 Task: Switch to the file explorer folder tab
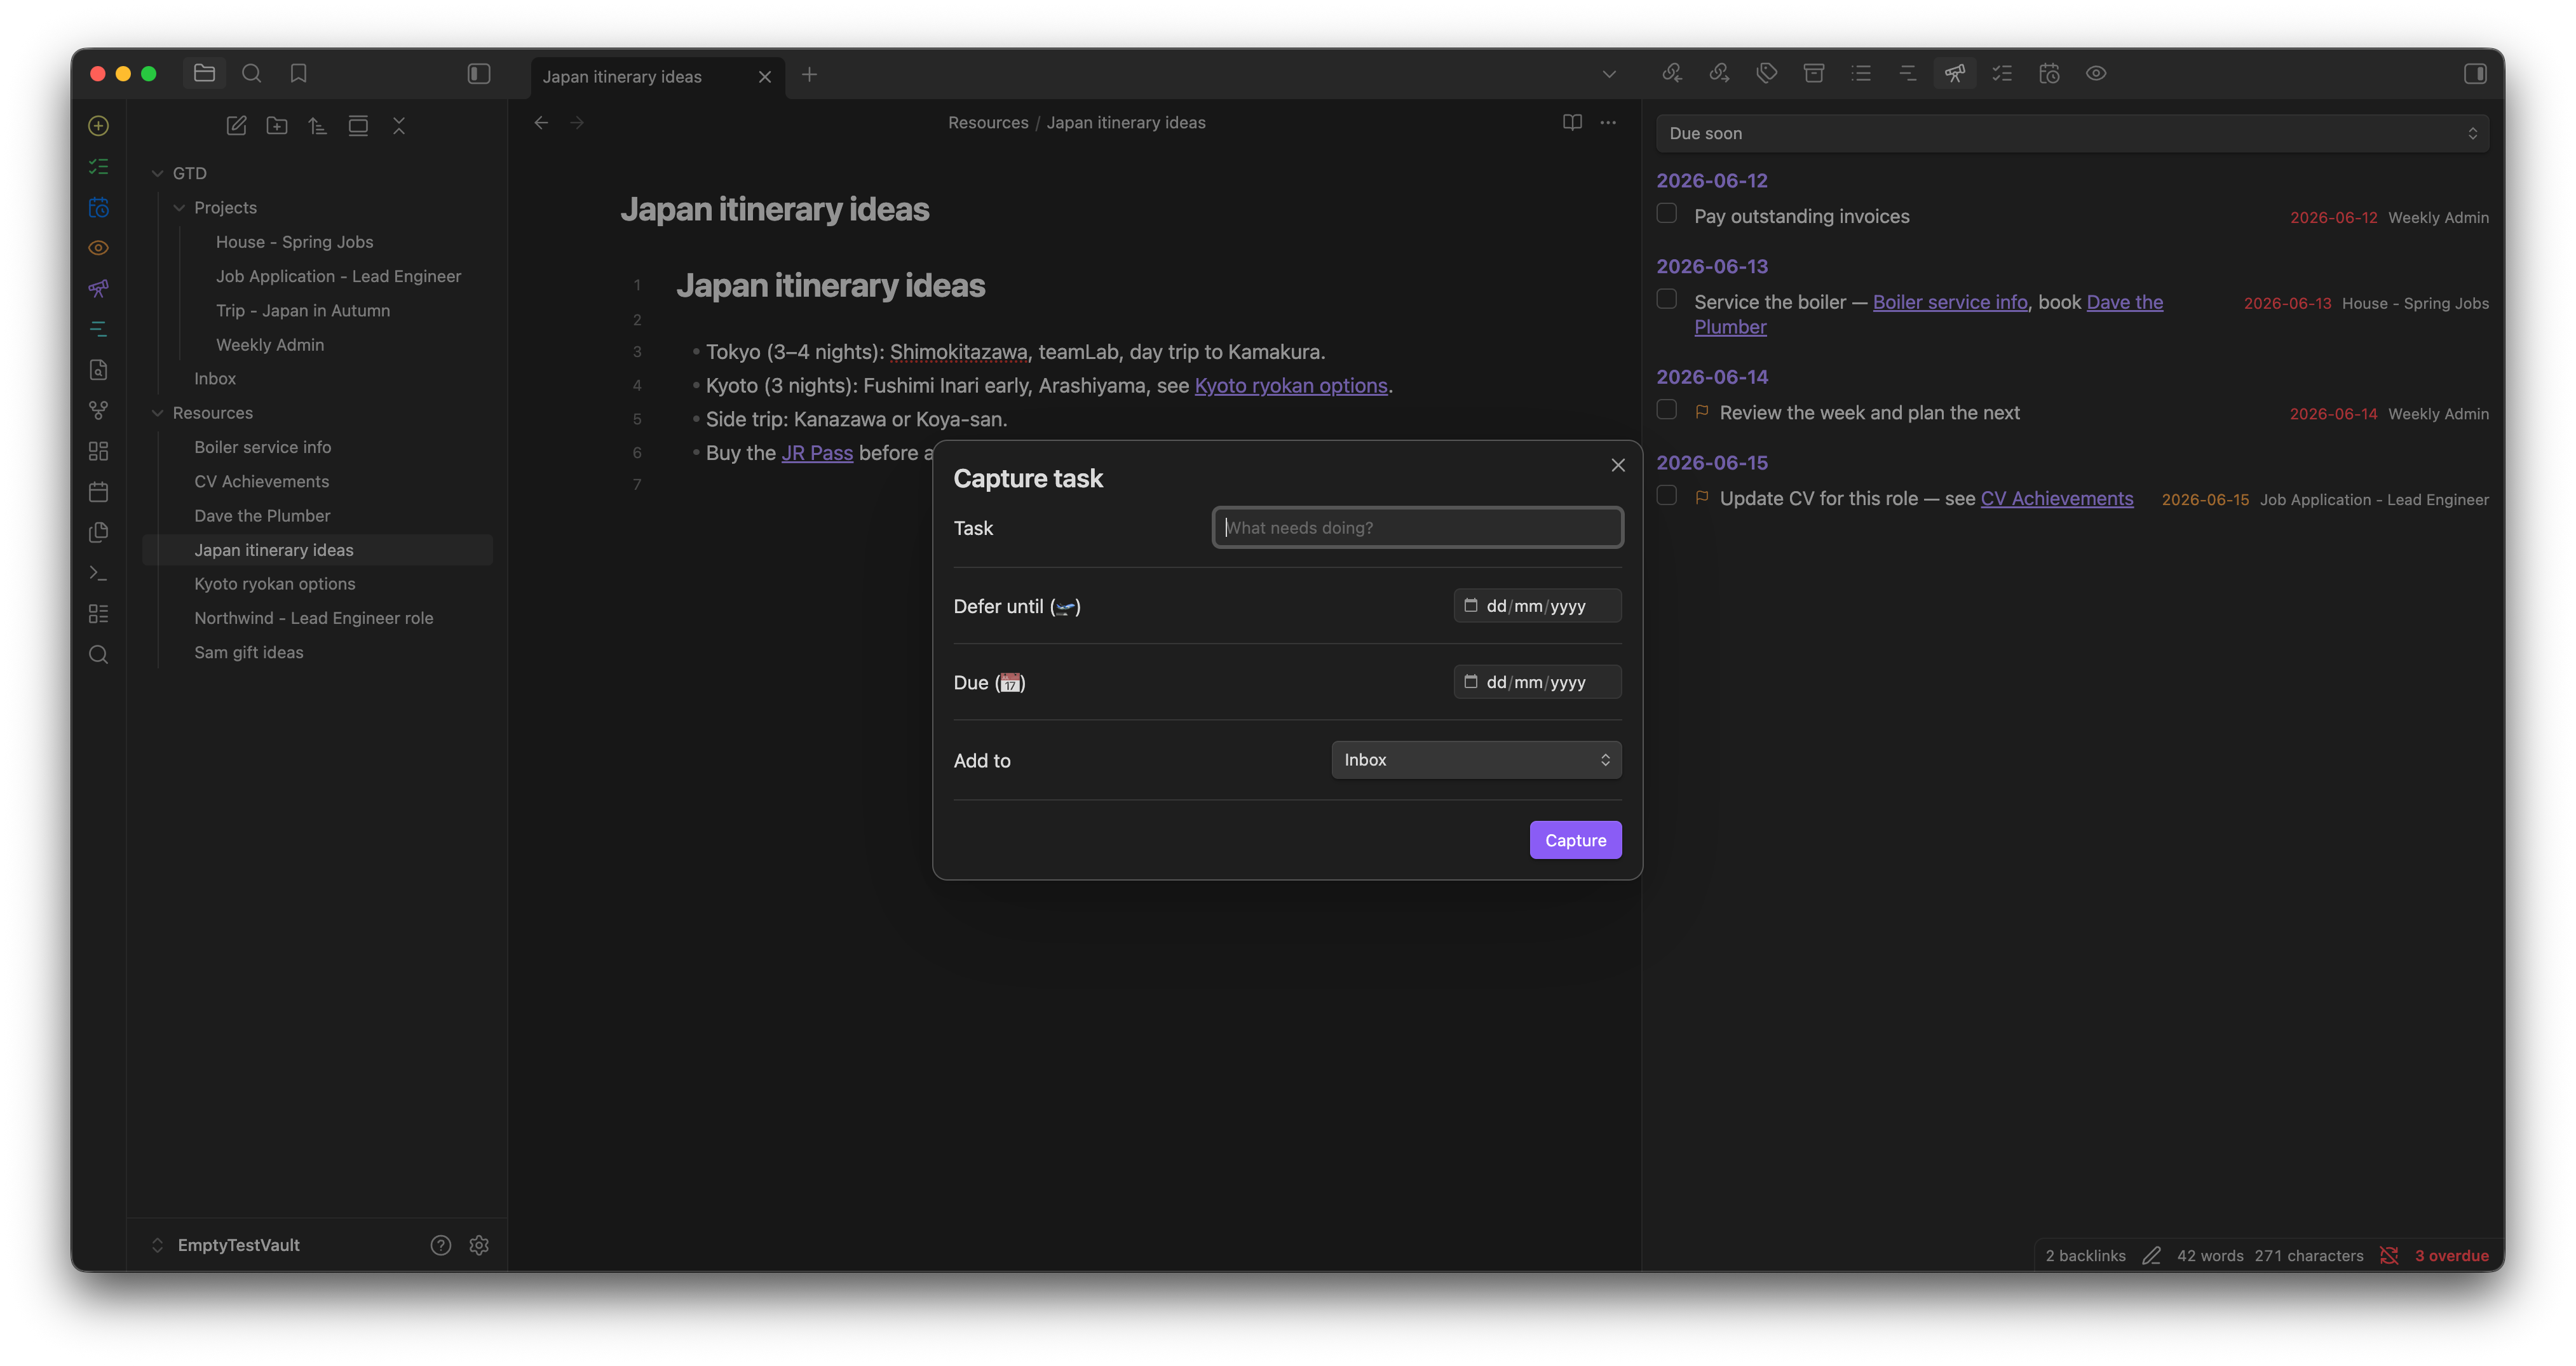pyautogui.click(x=204, y=73)
